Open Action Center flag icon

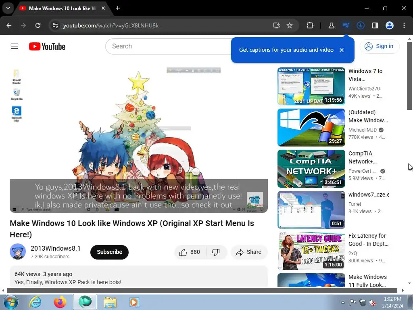[x=353, y=302]
